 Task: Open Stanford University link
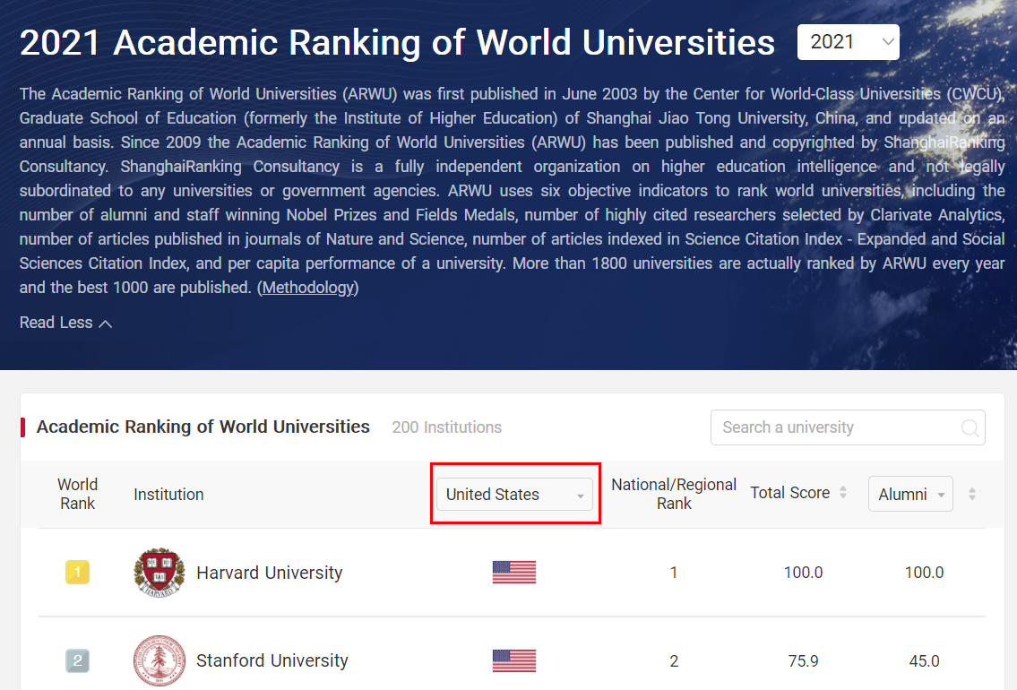pos(272,660)
